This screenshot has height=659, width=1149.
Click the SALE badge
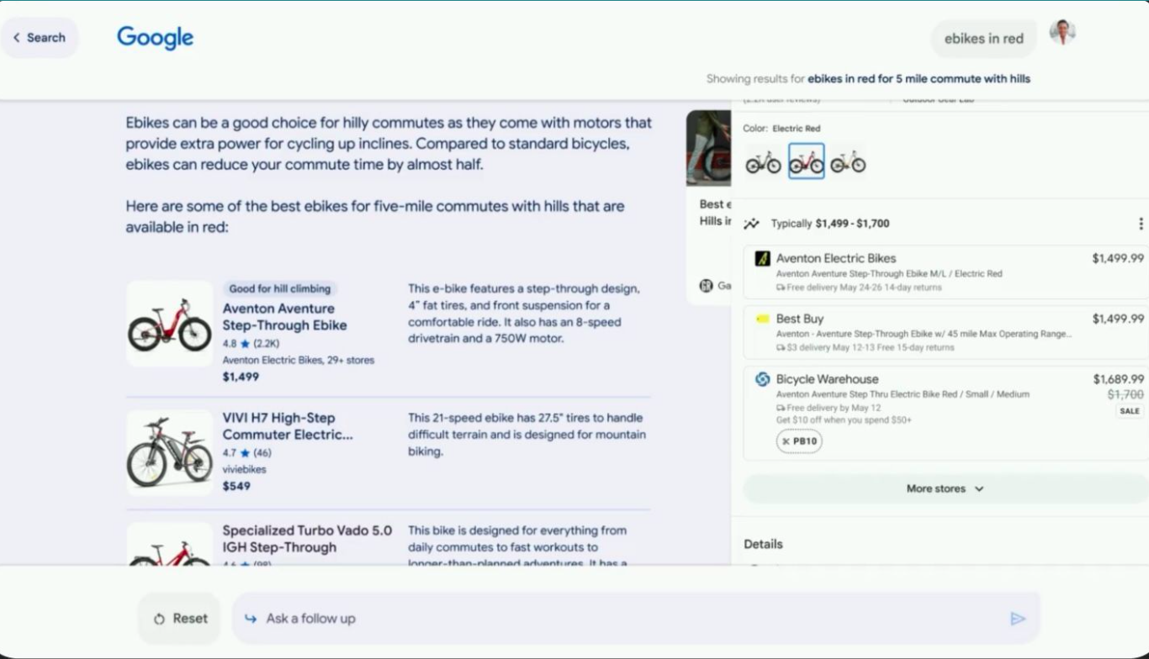pos(1130,411)
